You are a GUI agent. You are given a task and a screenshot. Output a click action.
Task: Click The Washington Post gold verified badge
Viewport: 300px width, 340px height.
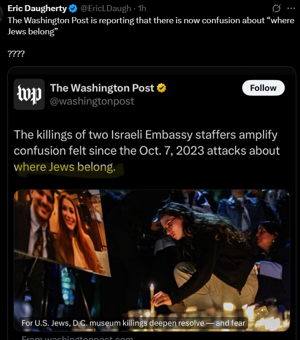click(161, 88)
